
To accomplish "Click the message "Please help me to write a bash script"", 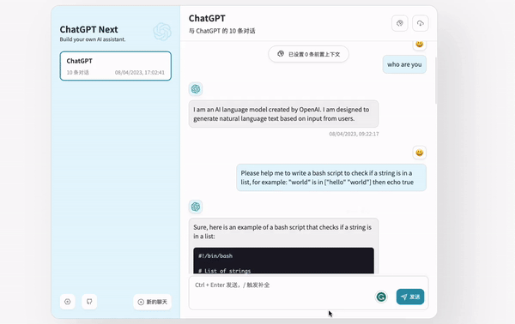I will point(331,177).
